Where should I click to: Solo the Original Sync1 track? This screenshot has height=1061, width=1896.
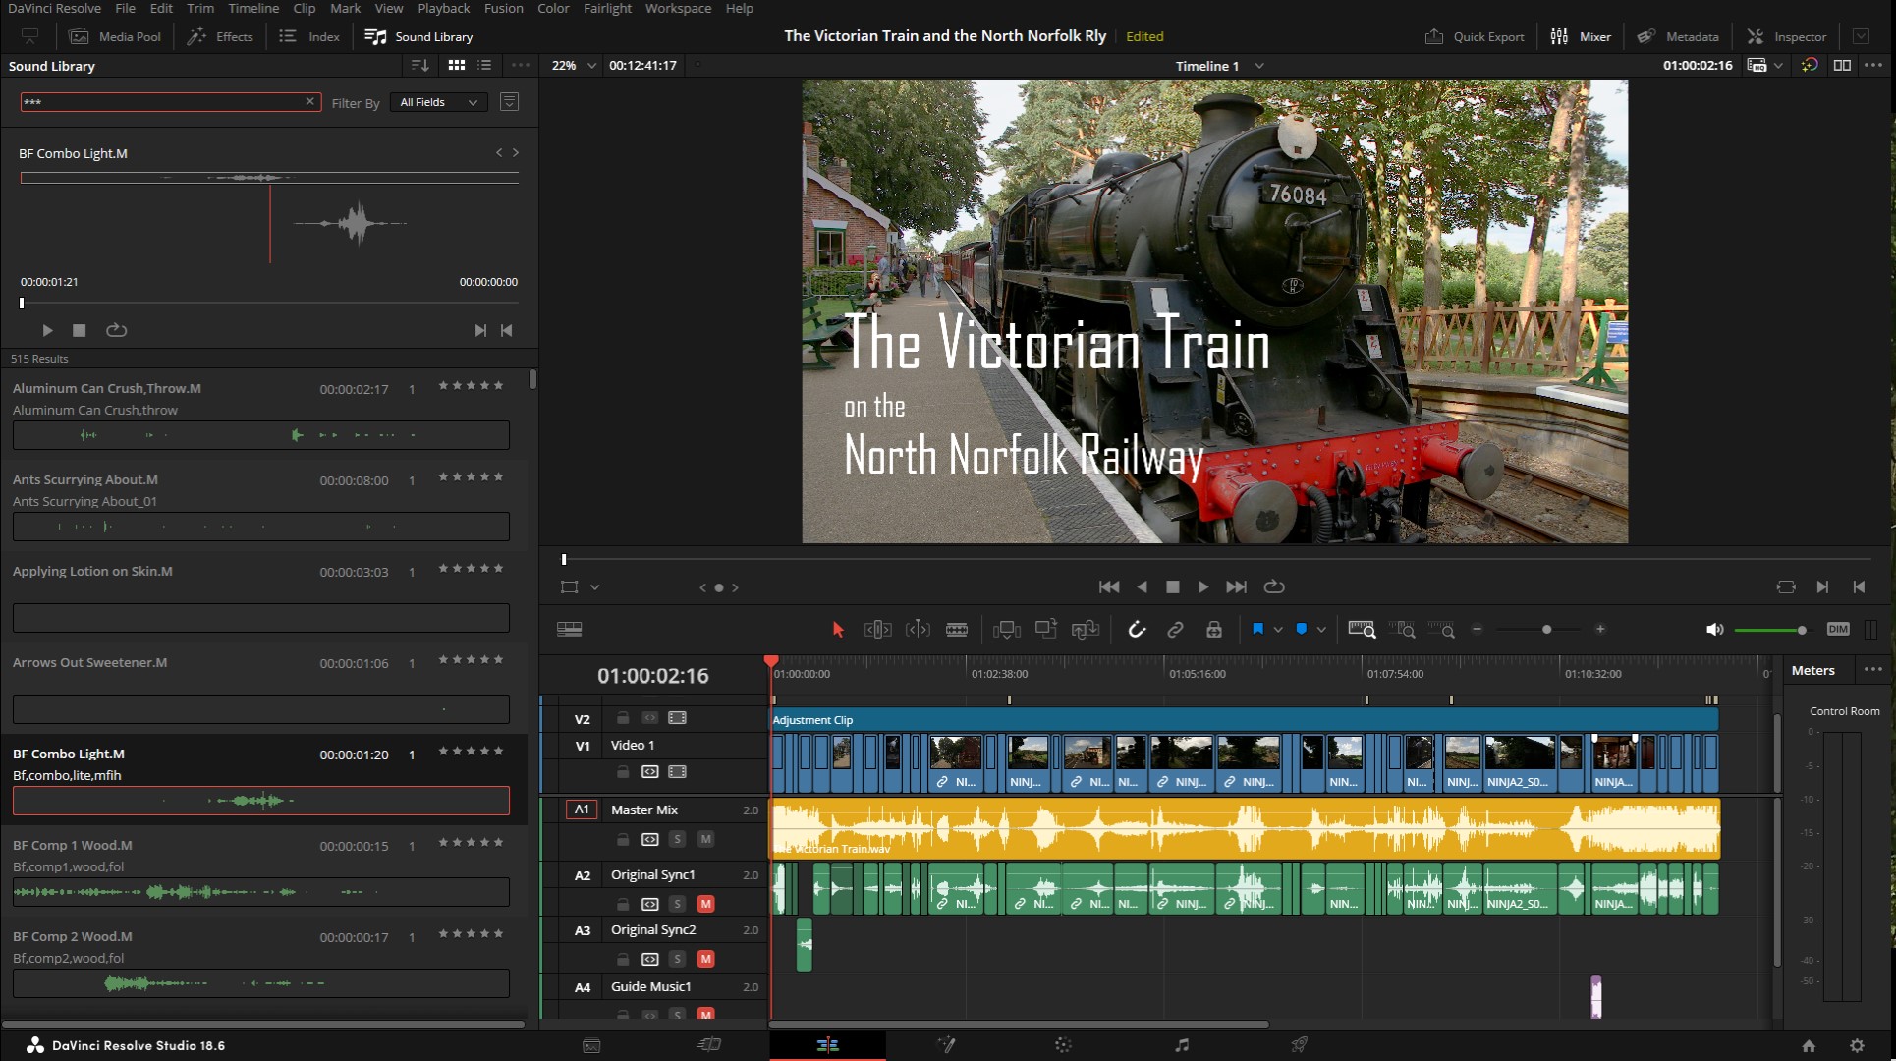coord(677,904)
